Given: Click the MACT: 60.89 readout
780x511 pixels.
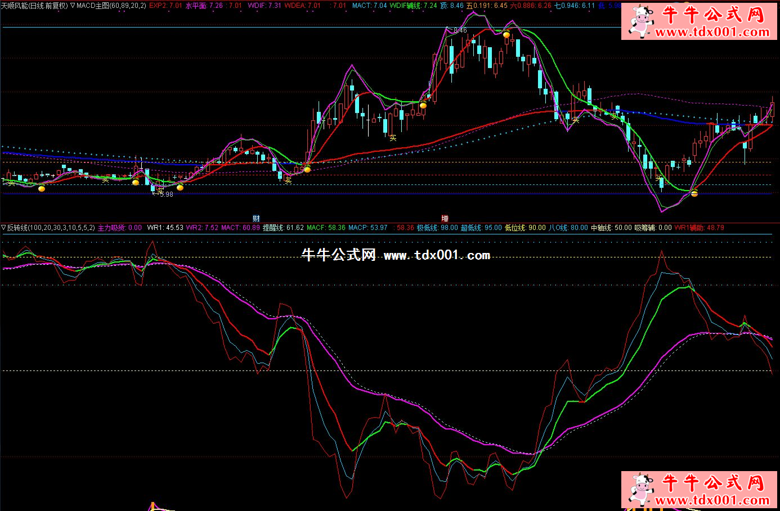Looking at the screenshot, I should (x=240, y=228).
